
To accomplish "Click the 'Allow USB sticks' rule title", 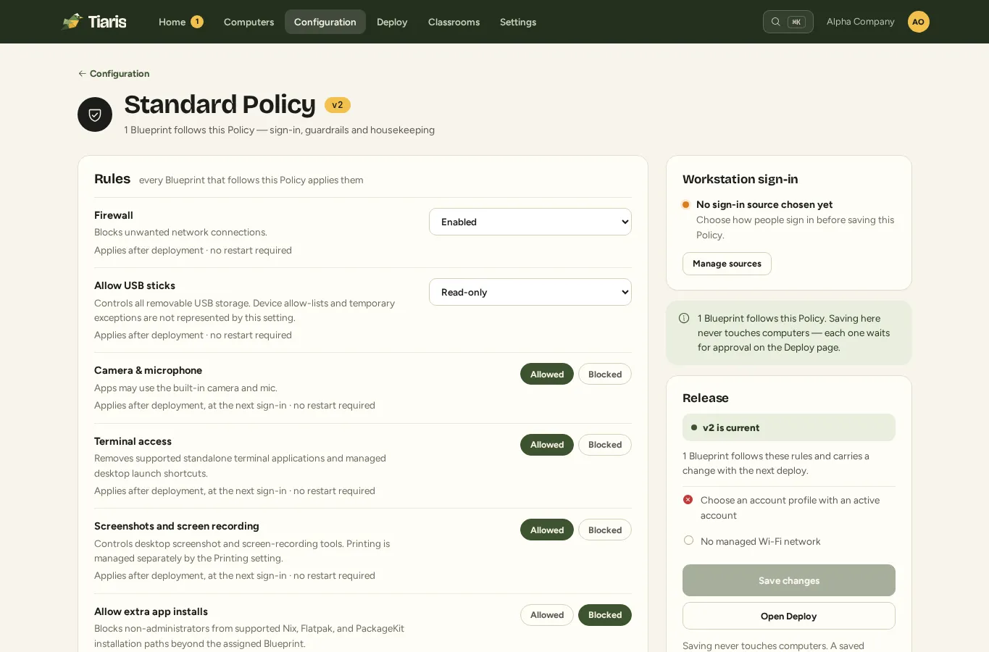I will [x=135, y=285].
